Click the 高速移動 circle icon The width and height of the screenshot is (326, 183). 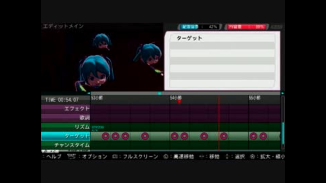pyautogui.click(x=166, y=157)
